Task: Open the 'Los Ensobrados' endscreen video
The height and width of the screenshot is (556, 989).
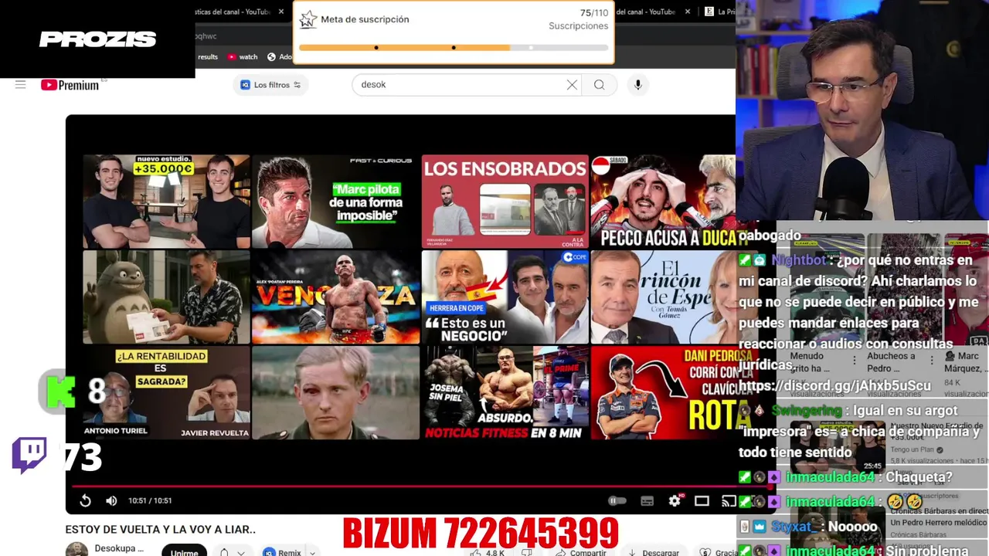Action: click(505, 201)
